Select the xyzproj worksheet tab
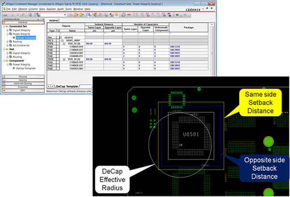The height and width of the screenshot is (197, 290). coord(54,20)
